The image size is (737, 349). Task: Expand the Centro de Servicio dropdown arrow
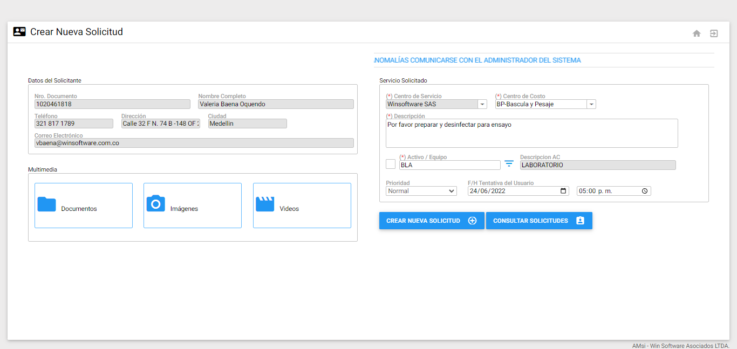(482, 104)
